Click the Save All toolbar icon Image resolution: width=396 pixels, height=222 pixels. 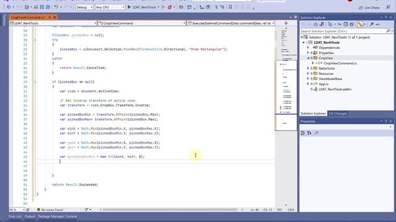[x=48, y=7]
